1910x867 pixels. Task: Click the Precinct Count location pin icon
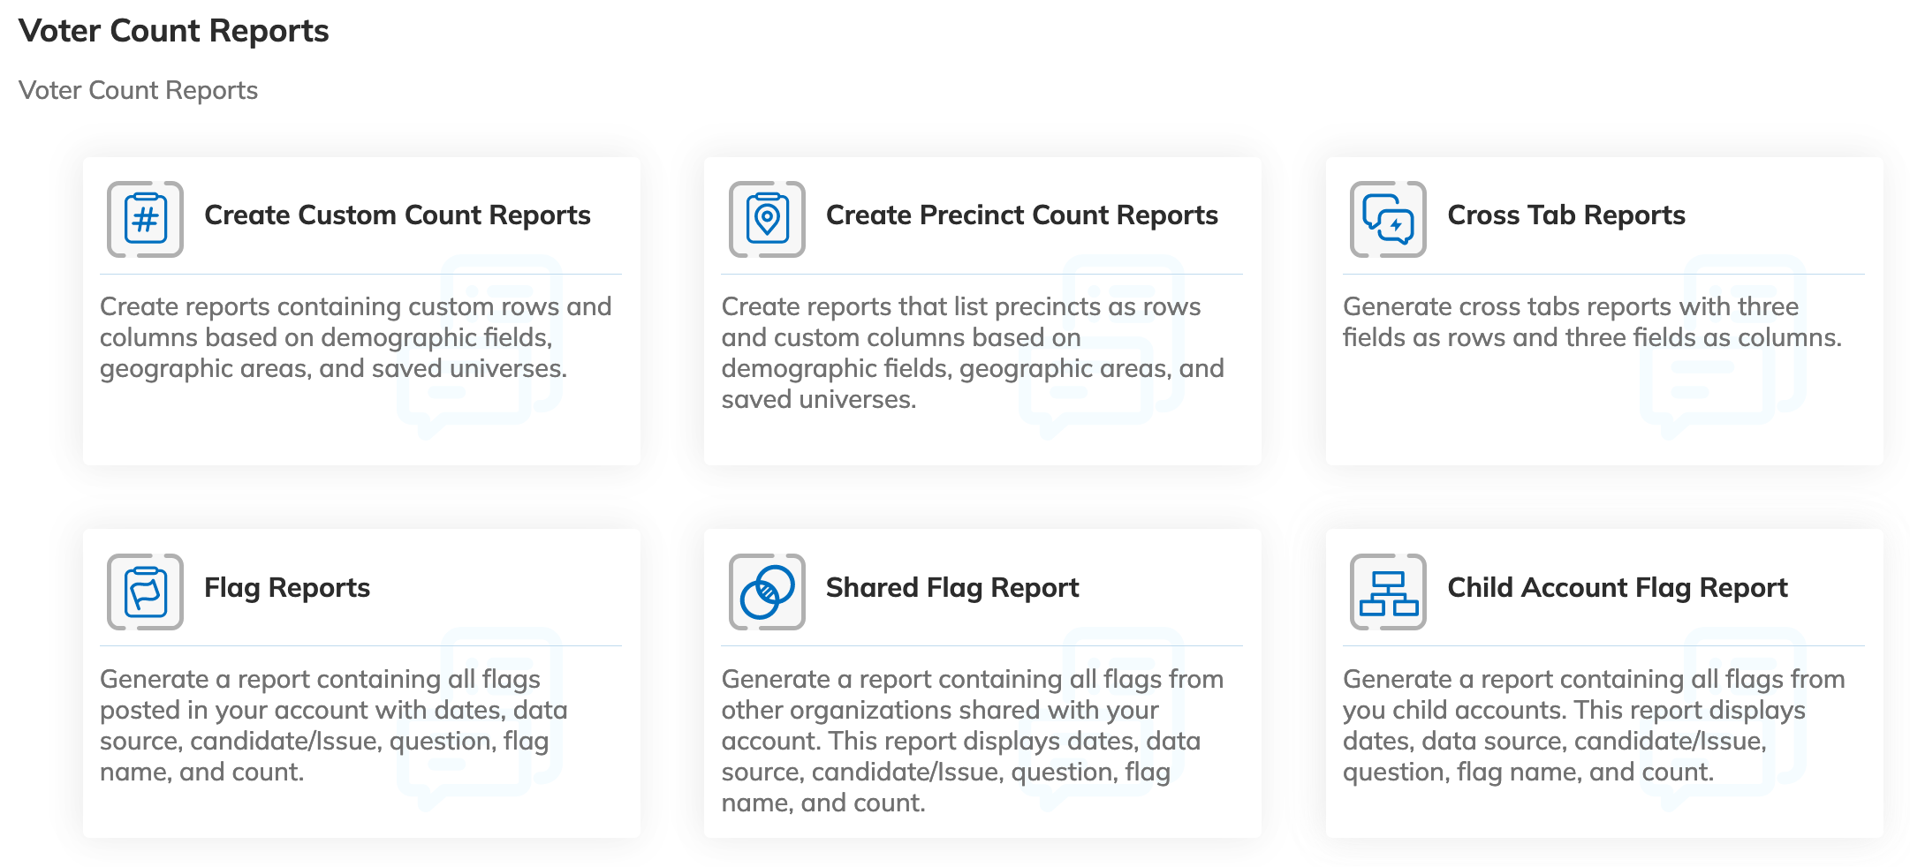click(x=767, y=219)
